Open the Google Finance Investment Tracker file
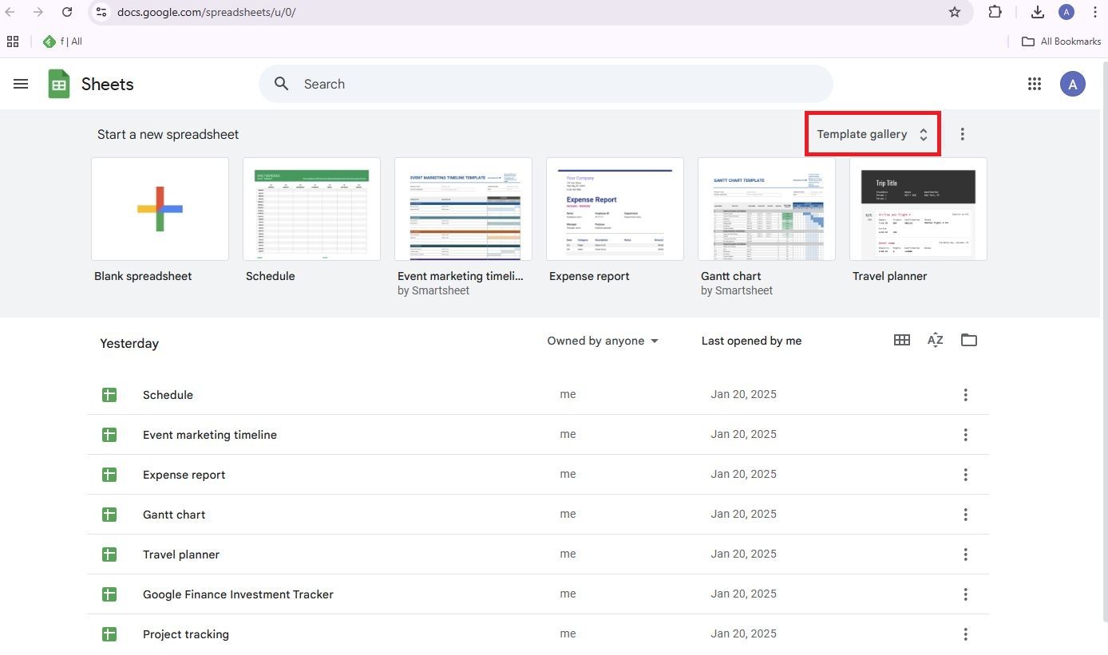Image resolution: width=1108 pixels, height=655 pixels. 238,594
